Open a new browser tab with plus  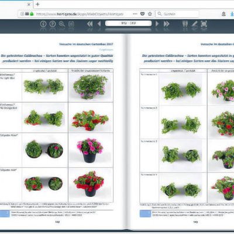coord(37,4)
